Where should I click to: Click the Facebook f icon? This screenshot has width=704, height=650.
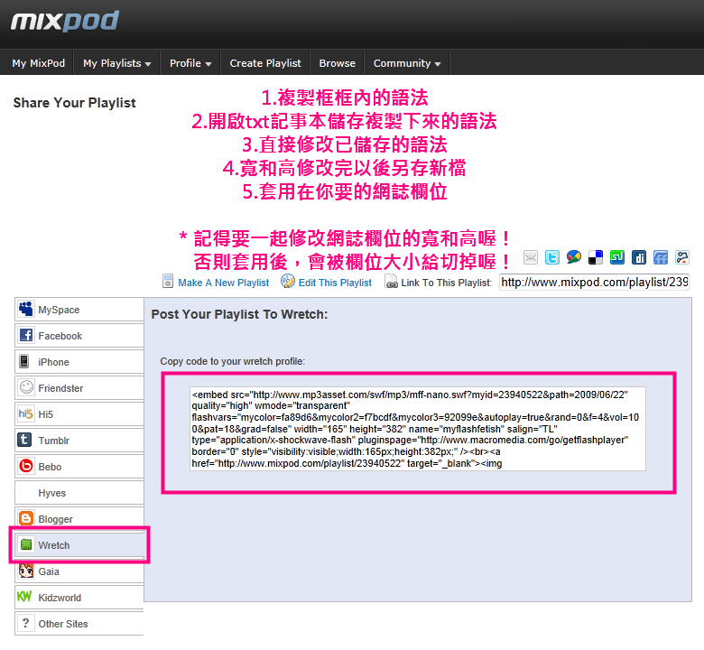pyautogui.click(x=26, y=335)
